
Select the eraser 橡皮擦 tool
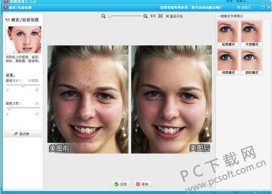tap(23, 134)
